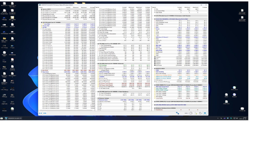Open sensor settings gear icon

[x=200, y=113]
